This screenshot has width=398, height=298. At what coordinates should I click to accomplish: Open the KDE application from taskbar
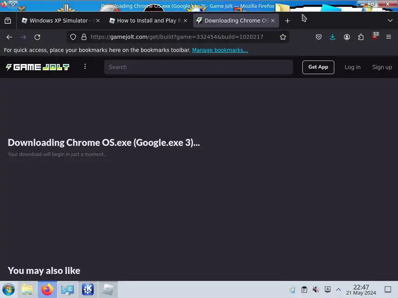[88, 289]
